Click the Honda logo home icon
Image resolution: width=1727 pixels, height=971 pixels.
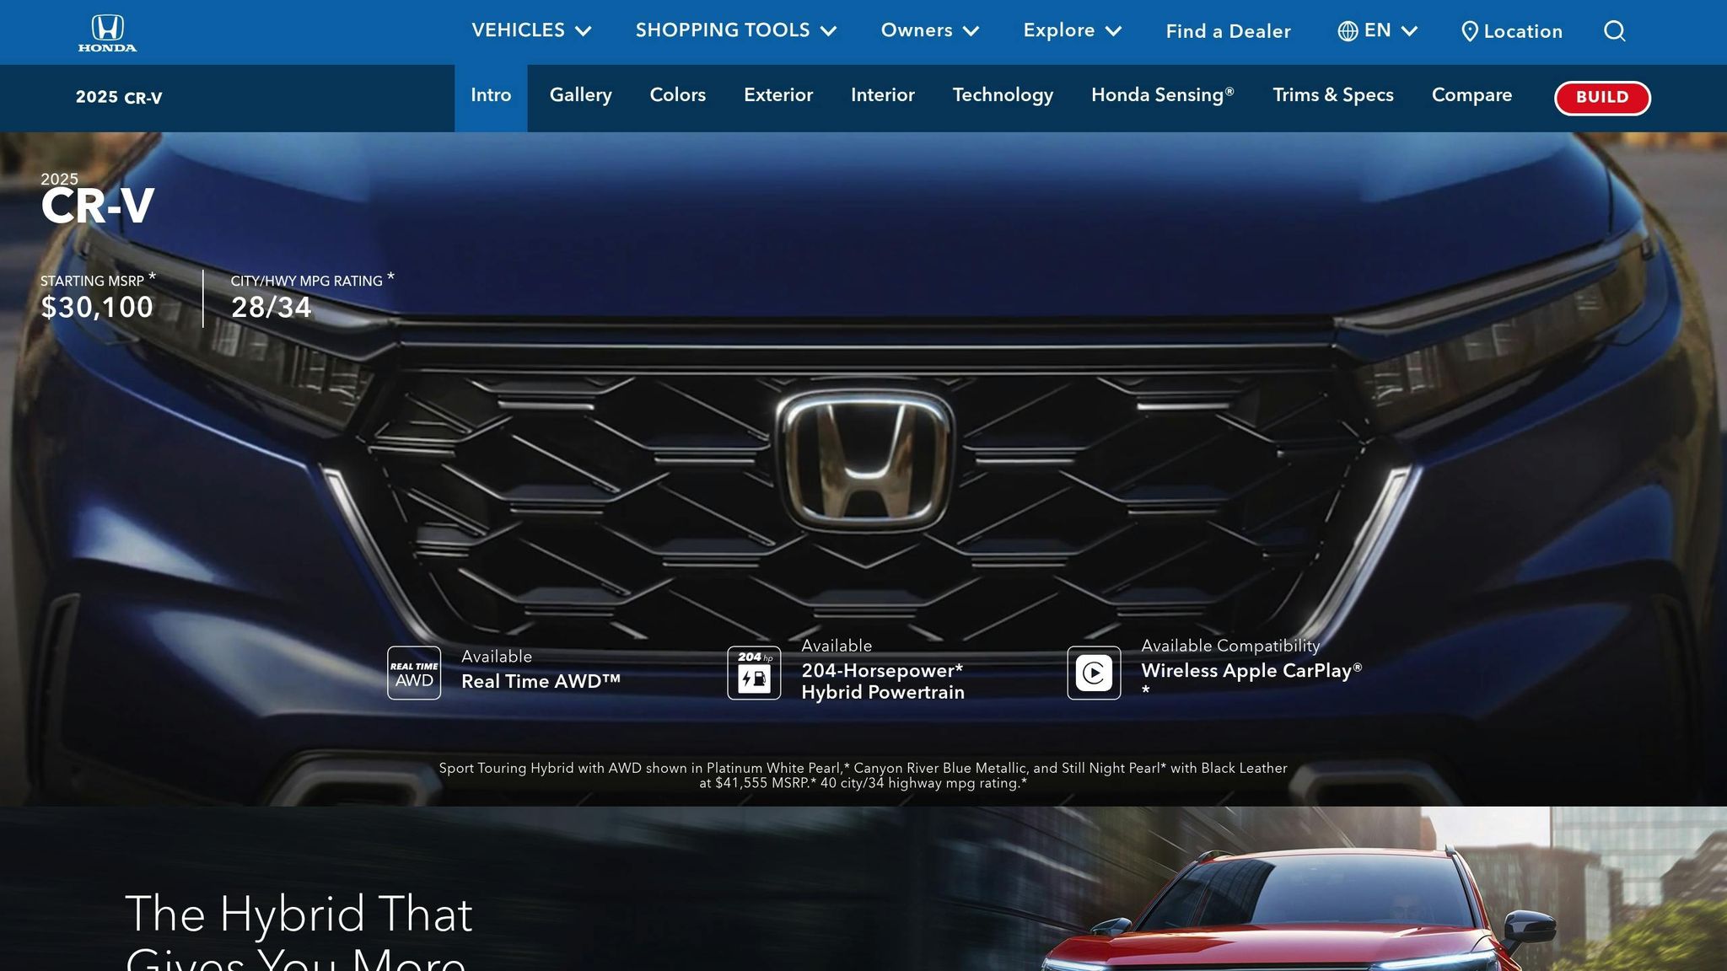tap(107, 33)
